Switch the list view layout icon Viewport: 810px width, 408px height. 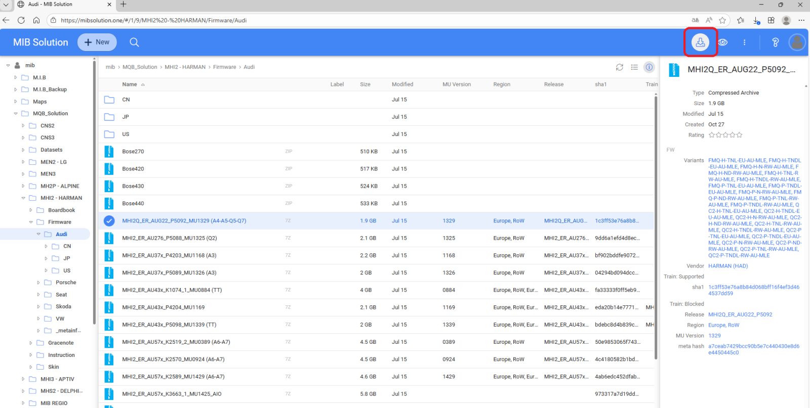[x=634, y=67]
